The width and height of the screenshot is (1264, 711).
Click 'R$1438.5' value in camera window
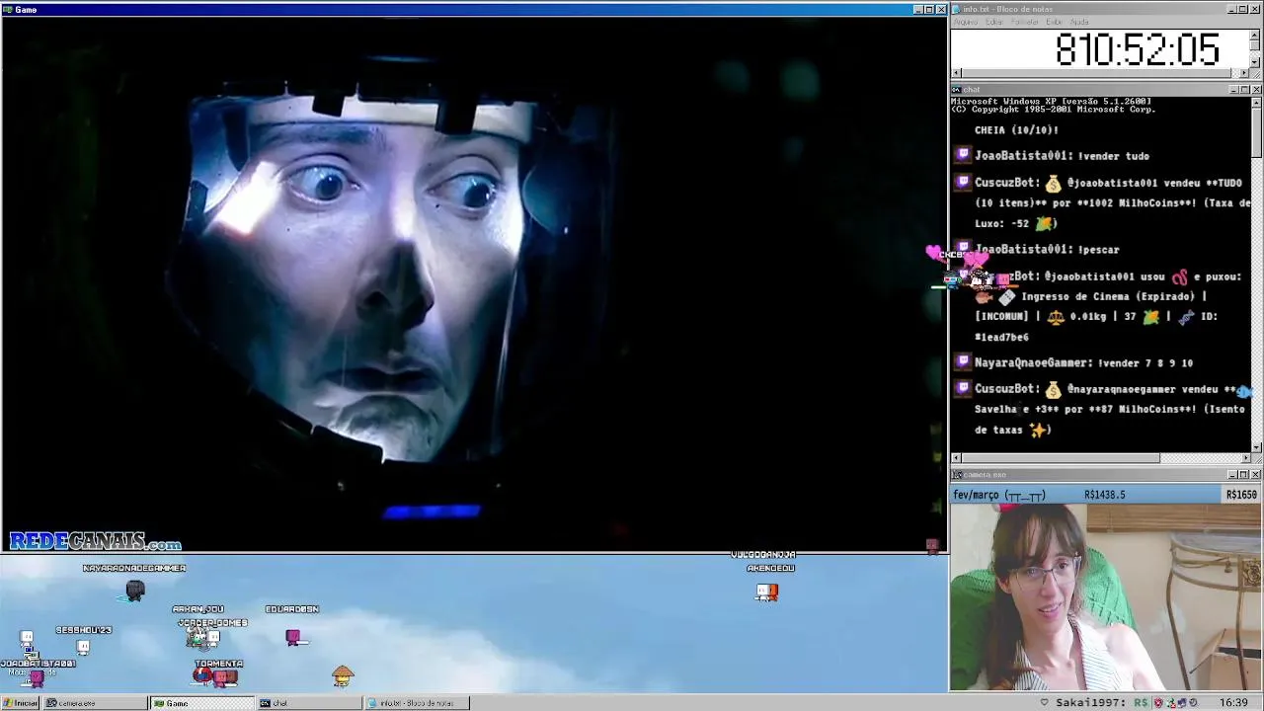pyautogui.click(x=1104, y=495)
